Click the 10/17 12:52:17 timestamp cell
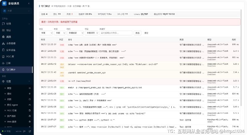This screenshot has width=247, height=135. 48,45
